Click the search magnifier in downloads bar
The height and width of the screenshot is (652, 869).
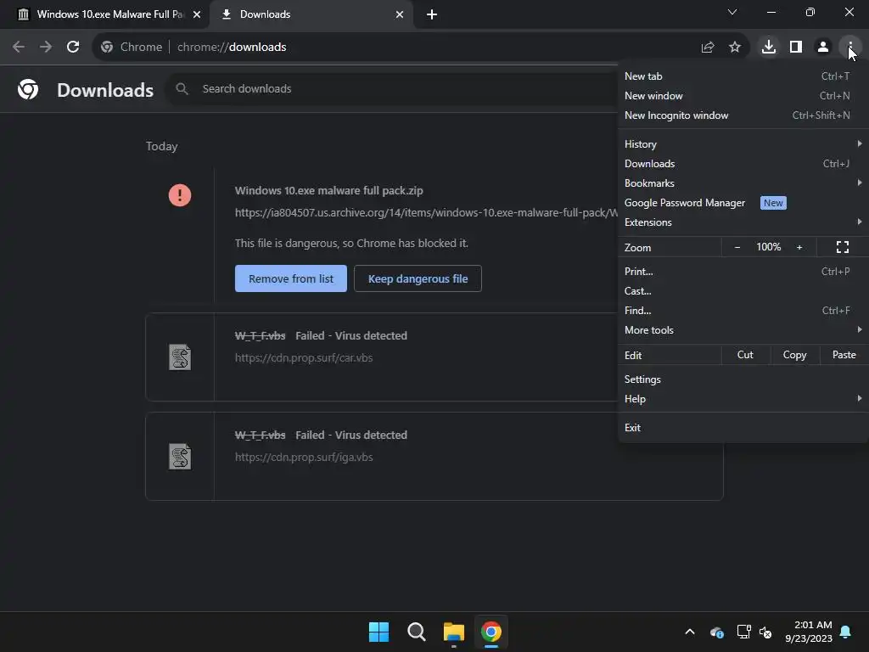182,88
